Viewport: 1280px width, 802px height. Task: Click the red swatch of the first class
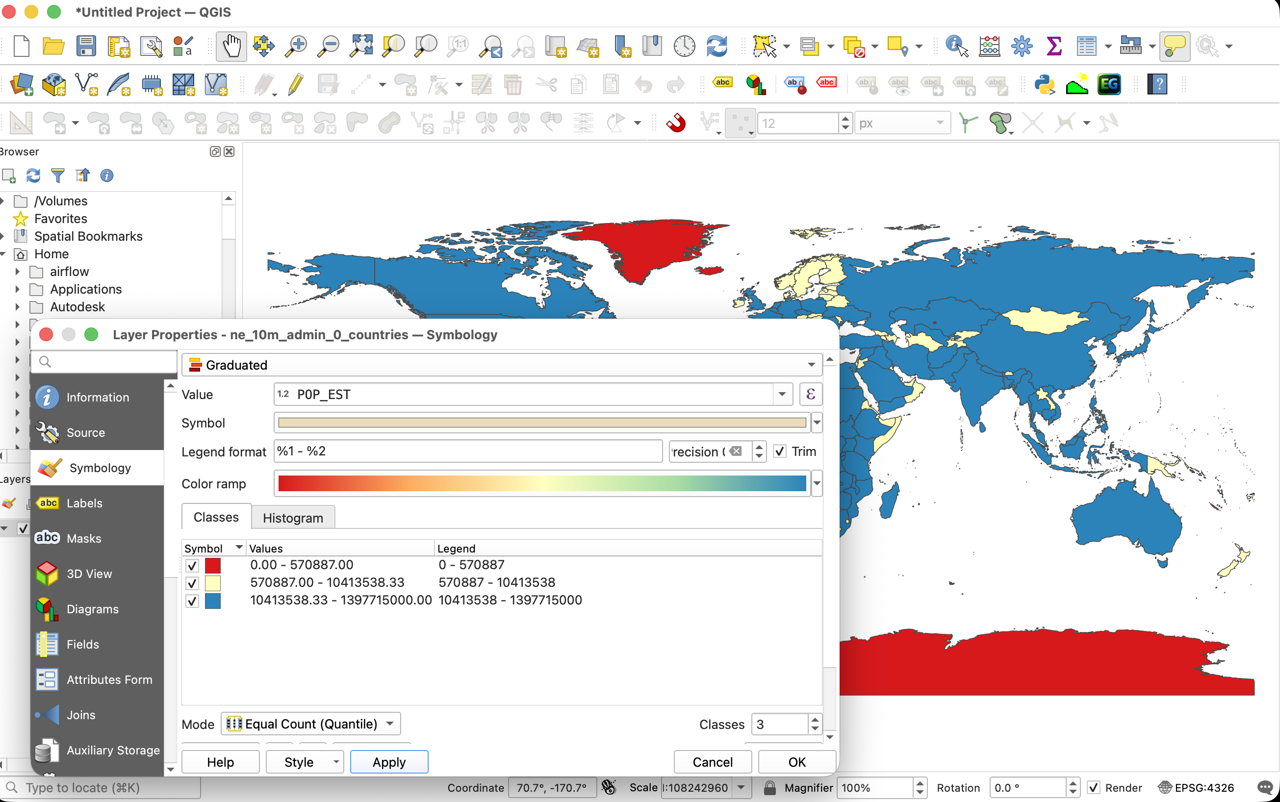[x=213, y=565]
